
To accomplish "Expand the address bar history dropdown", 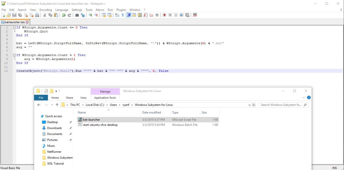I will point(250,105).
